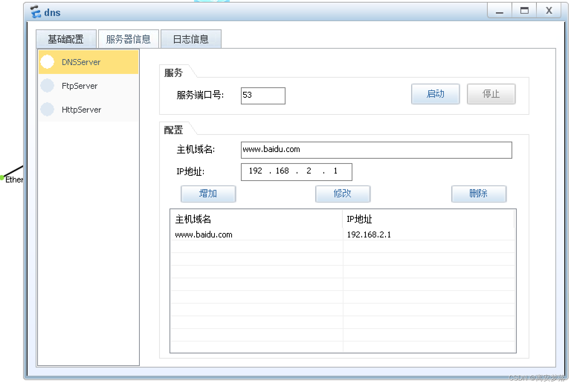Screen dimensions: 571x385
Task: Open the 基础配置 tab
Action: (x=66, y=39)
